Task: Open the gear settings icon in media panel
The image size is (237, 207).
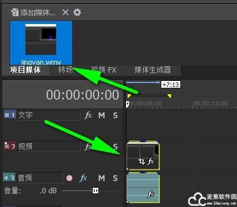Action: tap(77, 12)
